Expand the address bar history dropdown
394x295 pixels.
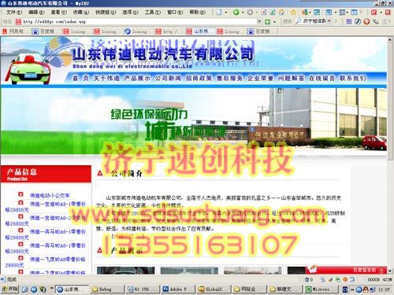coord(259,21)
